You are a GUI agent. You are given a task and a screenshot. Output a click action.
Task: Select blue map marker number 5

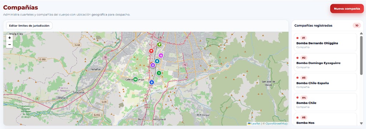pyautogui.click(x=152, y=82)
